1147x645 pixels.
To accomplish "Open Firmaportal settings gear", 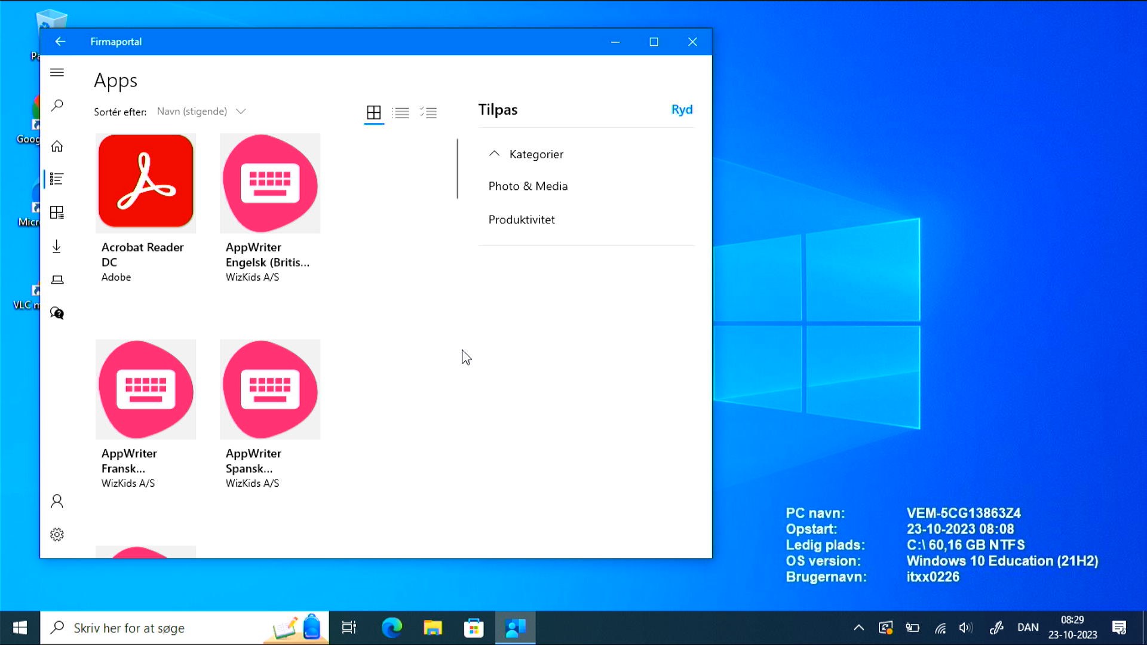I will point(57,535).
